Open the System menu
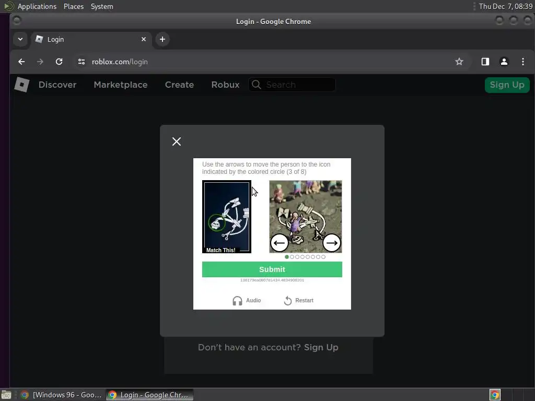This screenshot has width=535, height=401. [x=102, y=6]
